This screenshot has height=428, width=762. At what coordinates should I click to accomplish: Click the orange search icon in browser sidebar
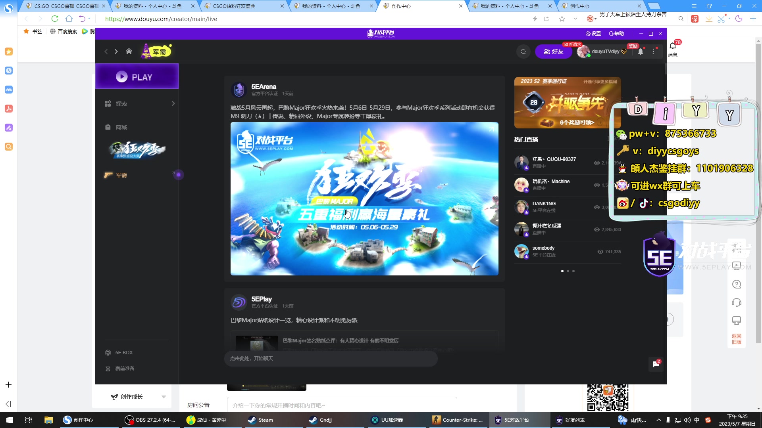click(x=9, y=147)
